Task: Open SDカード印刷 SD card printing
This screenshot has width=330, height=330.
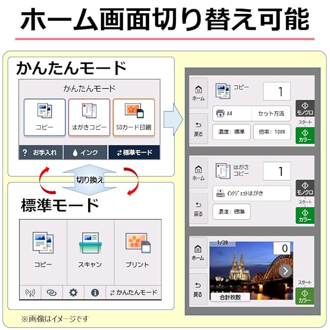Action: click(134, 117)
